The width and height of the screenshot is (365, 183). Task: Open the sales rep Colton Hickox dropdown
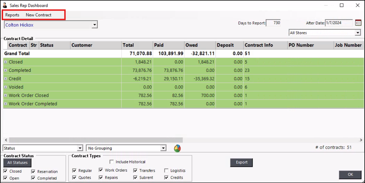(95, 25)
